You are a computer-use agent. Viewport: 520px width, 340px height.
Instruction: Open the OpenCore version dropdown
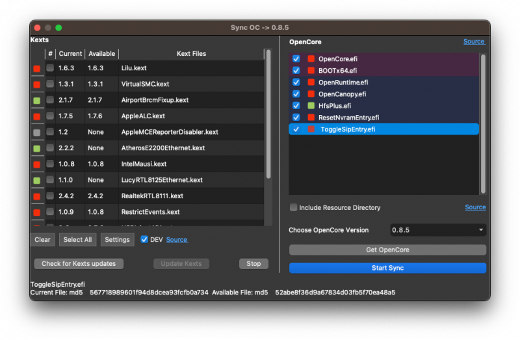437,230
